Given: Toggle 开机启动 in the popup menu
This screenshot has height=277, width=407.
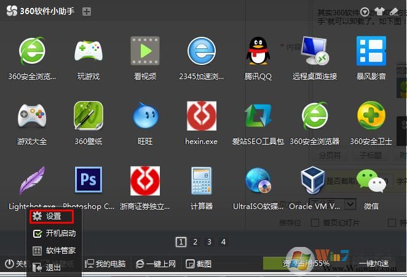Looking at the screenshot, I should (x=54, y=233).
